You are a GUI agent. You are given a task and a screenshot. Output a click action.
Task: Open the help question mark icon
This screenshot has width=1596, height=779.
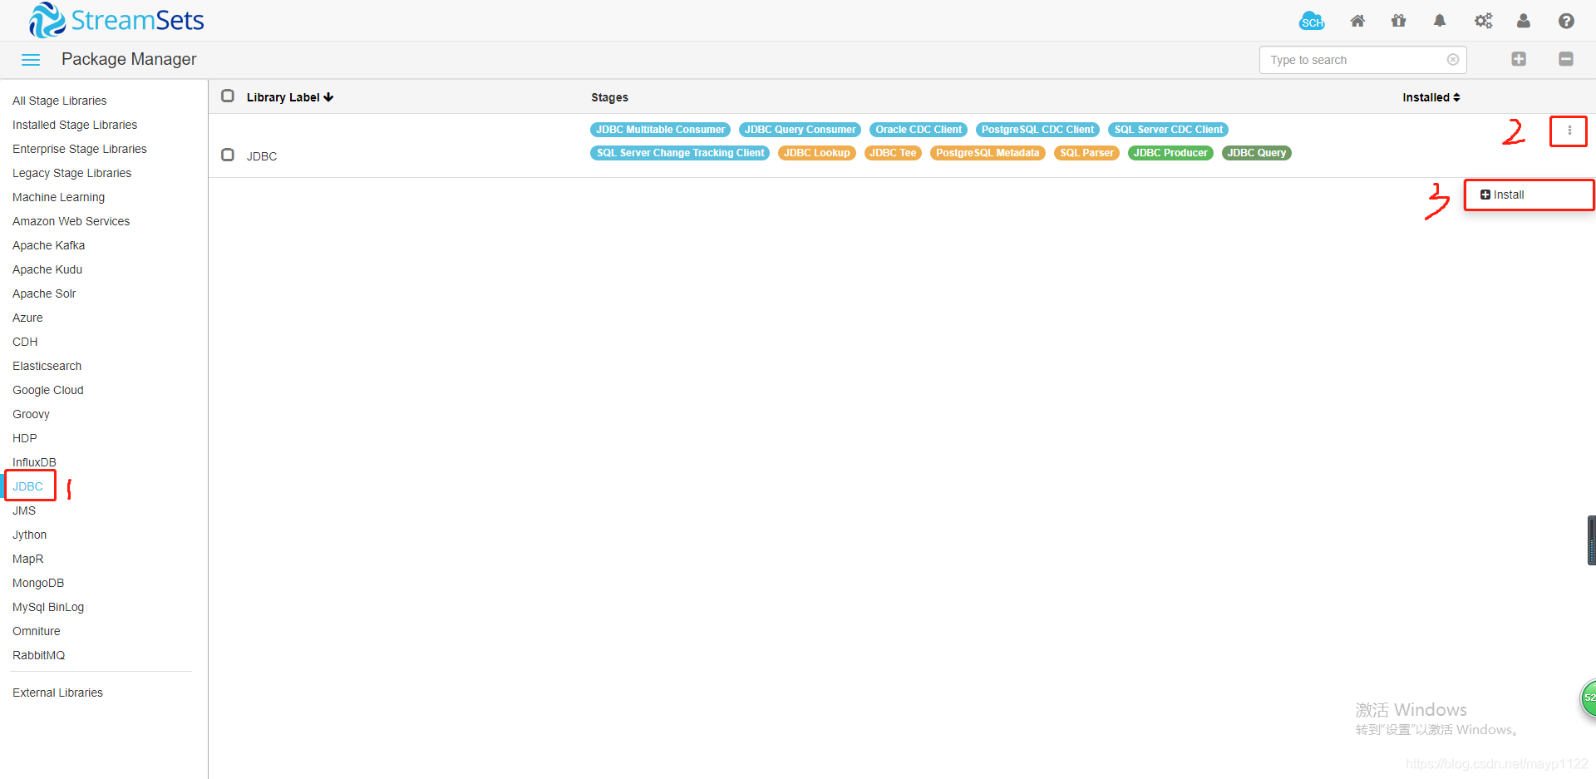point(1566,21)
